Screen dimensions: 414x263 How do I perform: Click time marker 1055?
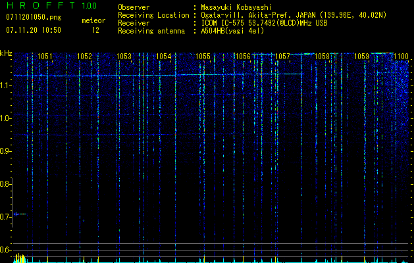pyautogui.click(x=203, y=57)
